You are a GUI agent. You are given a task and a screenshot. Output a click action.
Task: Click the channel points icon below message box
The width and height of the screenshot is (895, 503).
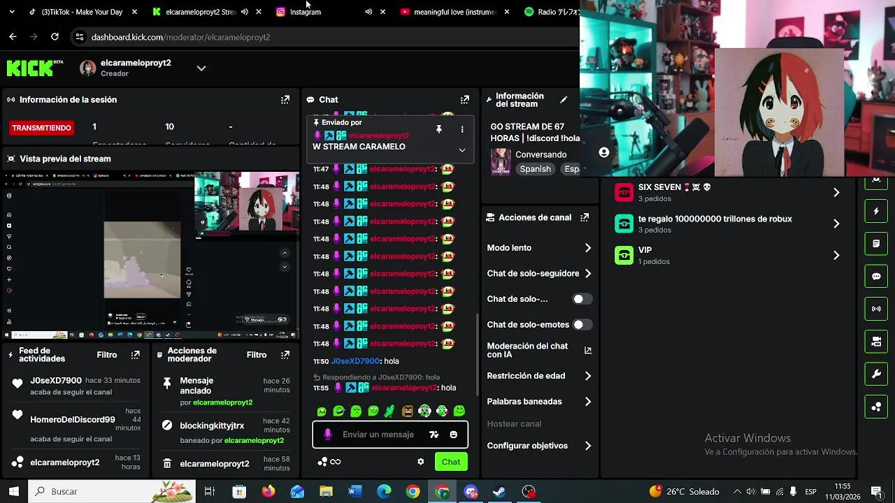pos(322,462)
